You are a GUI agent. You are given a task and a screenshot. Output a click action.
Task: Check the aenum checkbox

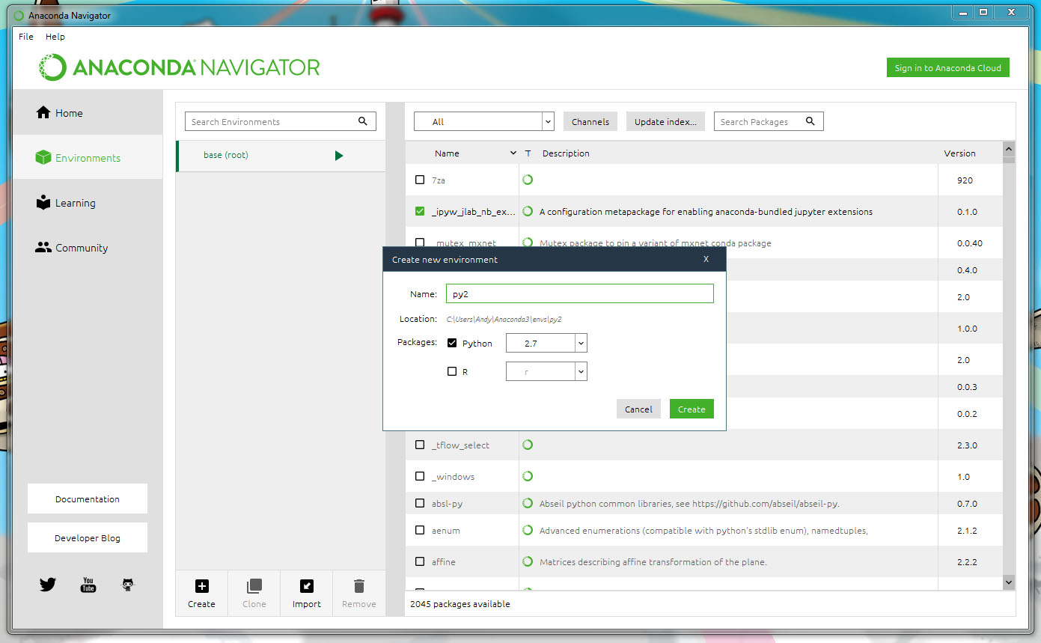(x=420, y=530)
